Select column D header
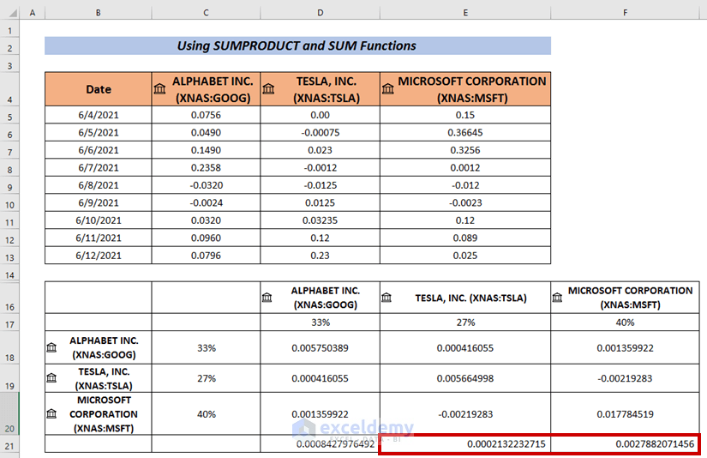This screenshot has width=707, height=458. click(x=321, y=13)
